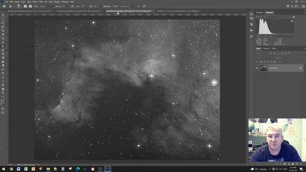The image size is (306, 172).
Task: Open the Actions panel play icon
Action: click(x=251, y=31)
